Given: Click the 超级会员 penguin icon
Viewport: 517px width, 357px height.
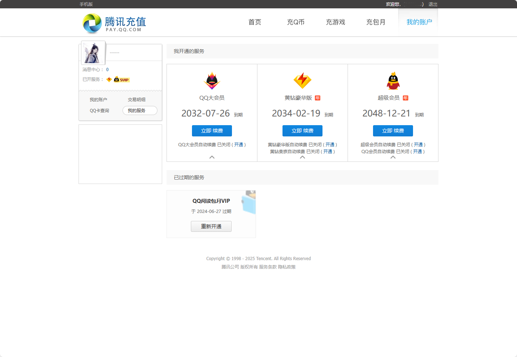Looking at the screenshot, I should [393, 81].
